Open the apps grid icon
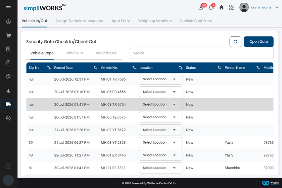282x188 pixels. pos(232,7)
